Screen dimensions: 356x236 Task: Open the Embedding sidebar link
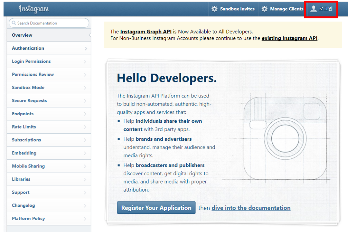tap(49, 153)
